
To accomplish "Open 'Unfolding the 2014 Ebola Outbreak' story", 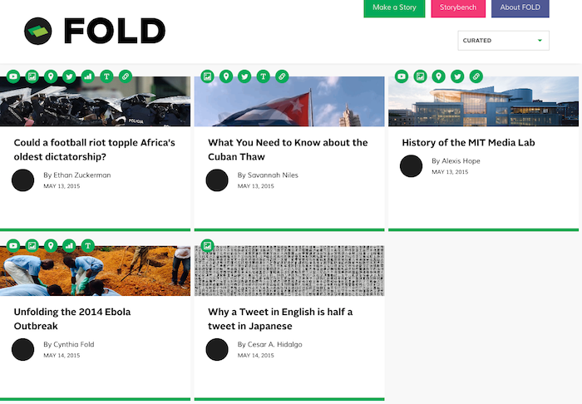I will tap(72, 318).
